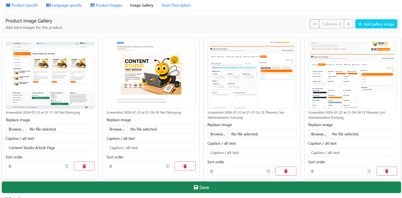Go to the Short Description tab
The width and height of the screenshot is (402, 198).
tap(176, 5)
